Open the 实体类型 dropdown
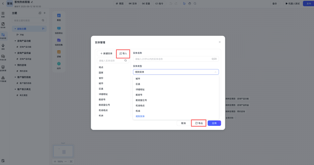Image resolution: width=314 pixels, height=165 pixels. 176,72
